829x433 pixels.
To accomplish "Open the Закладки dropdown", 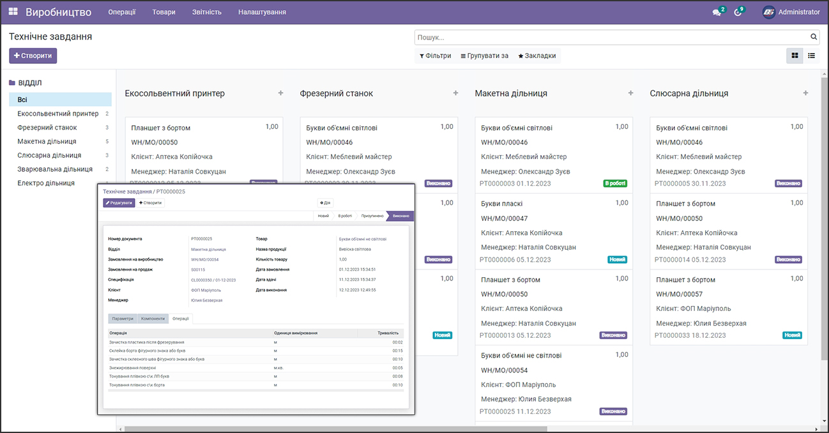I will click(x=536, y=56).
